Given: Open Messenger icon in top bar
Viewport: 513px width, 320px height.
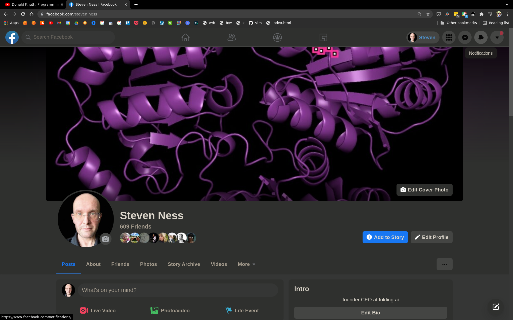Looking at the screenshot, I should [x=465, y=37].
